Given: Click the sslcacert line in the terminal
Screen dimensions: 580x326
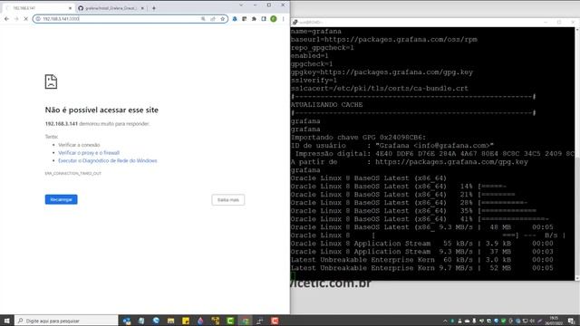Looking at the screenshot, I should 380,89.
